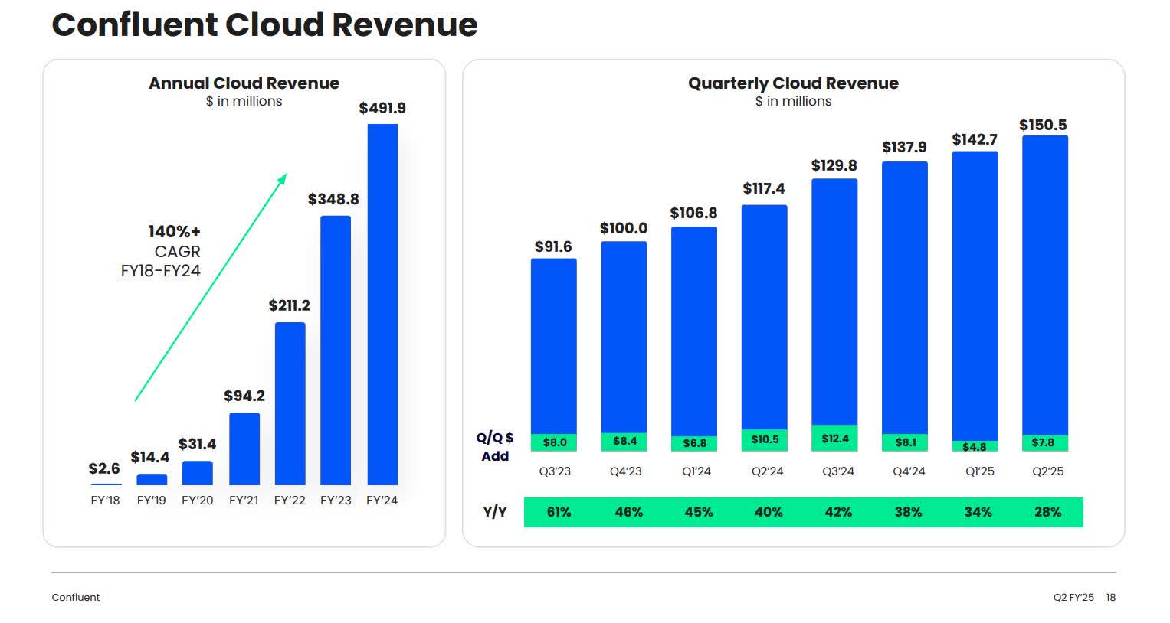Click the $491.9 data label
Image resolution: width=1170 pixels, height=623 pixels.
click(x=383, y=109)
